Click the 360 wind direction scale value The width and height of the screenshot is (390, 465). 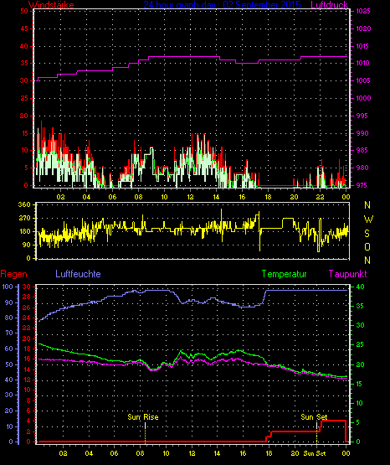(x=24, y=204)
